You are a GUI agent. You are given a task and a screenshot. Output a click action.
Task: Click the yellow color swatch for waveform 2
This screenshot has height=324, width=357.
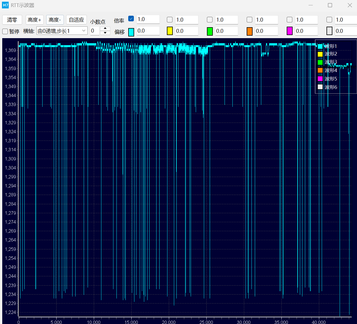pyautogui.click(x=170, y=31)
